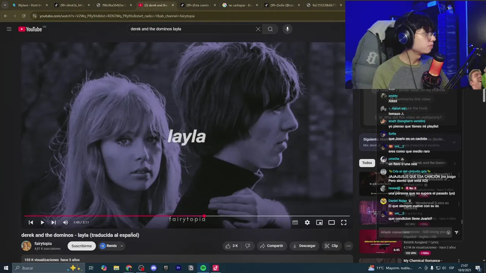Open the YouTube hamburger guide menu

[9, 29]
